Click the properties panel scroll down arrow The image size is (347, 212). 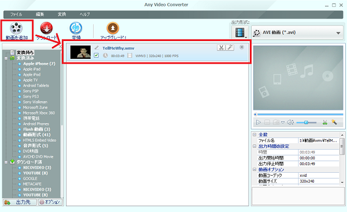pyautogui.click(x=342, y=183)
